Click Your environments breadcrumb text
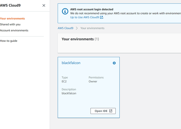 click(92, 28)
